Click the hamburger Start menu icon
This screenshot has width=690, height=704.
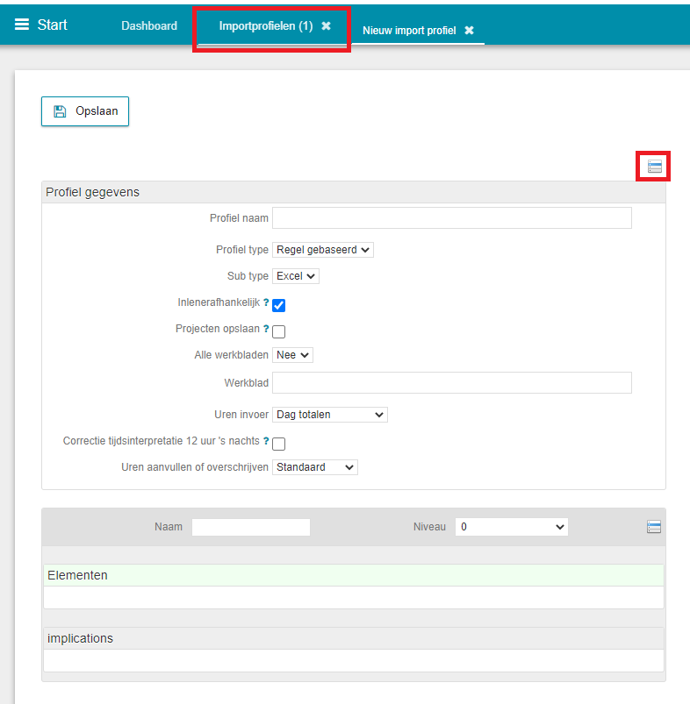click(x=22, y=25)
